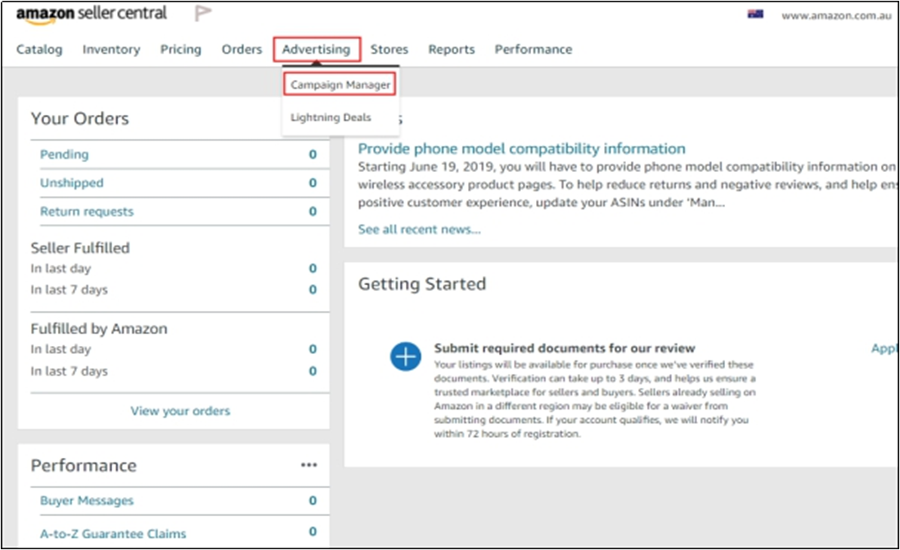This screenshot has width=900, height=550.
Task: View Unshipped orders
Action: (x=72, y=183)
